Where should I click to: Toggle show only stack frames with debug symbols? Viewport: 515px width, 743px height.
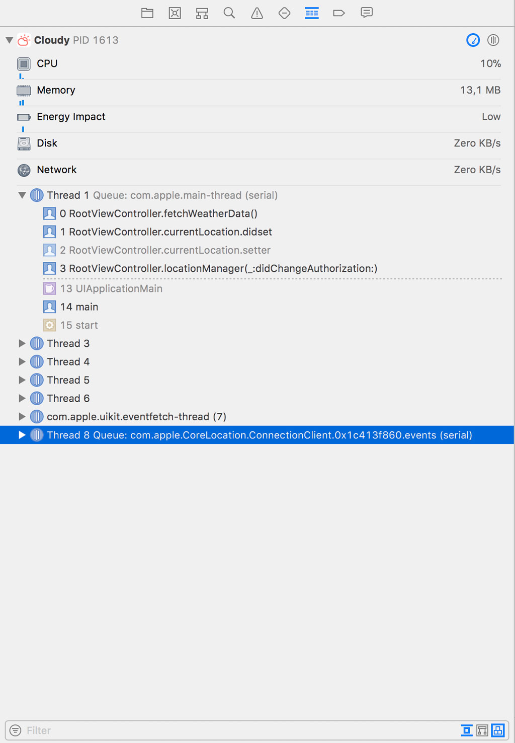coord(466,730)
